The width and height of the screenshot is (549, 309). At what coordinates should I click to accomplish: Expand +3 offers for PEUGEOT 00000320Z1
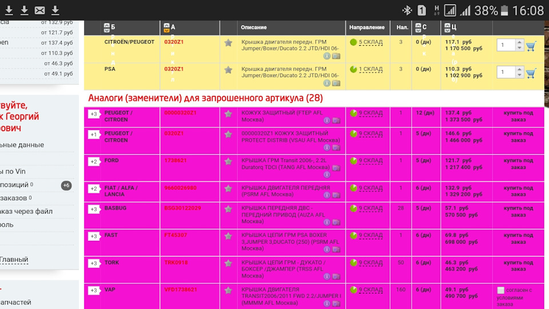coord(94,114)
